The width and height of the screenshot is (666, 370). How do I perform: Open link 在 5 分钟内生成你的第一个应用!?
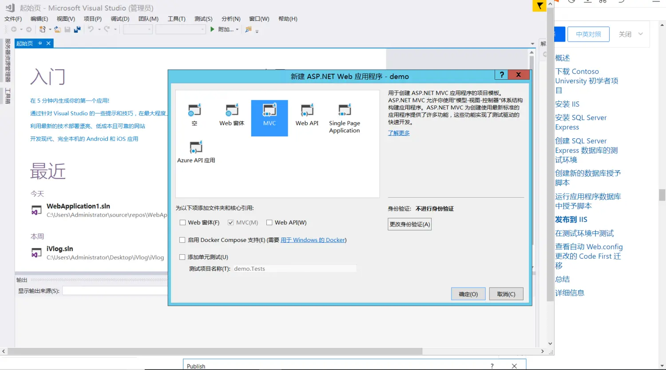click(x=70, y=101)
